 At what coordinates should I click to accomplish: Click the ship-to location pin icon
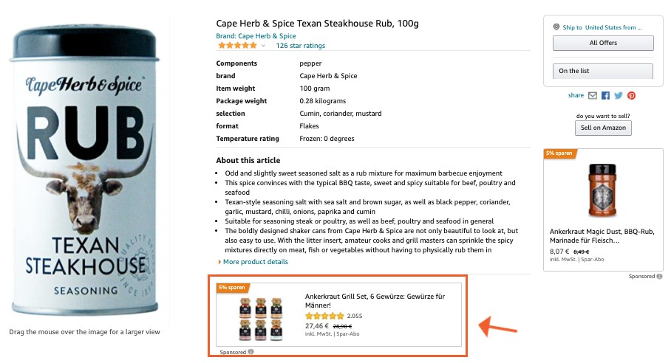[x=556, y=27]
